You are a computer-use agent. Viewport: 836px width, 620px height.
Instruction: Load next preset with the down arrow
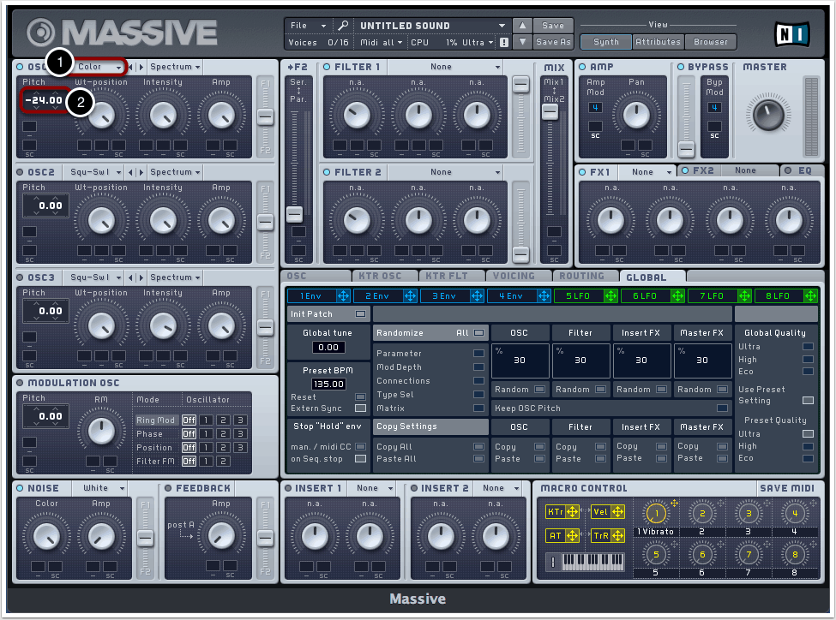tap(523, 42)
